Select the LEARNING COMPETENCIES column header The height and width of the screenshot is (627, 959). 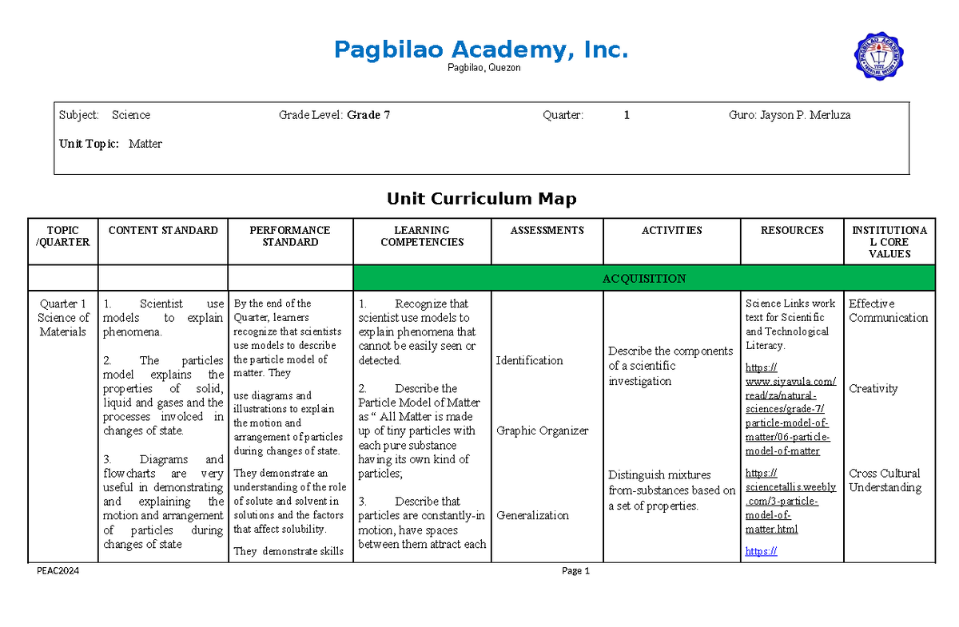click(421, 236)
